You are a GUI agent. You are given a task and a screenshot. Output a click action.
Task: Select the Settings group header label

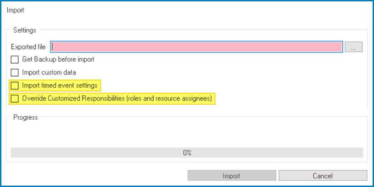25,30
